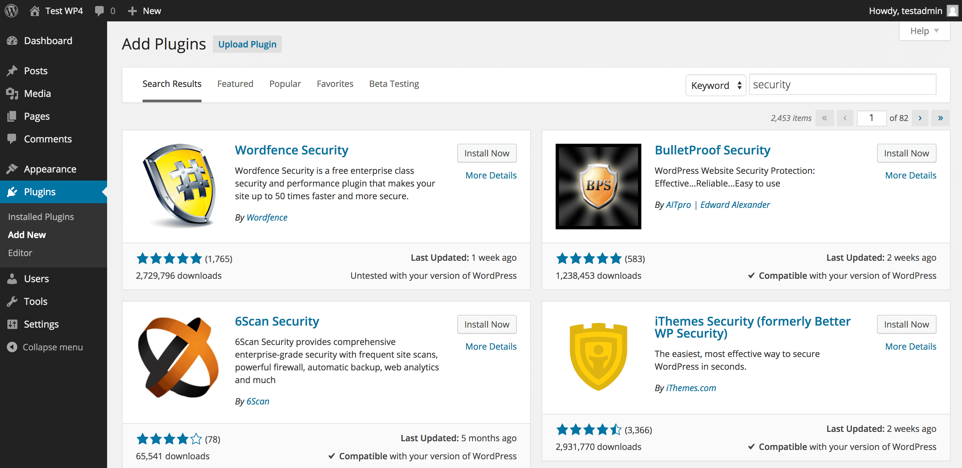The image size is (962, 468).
Task: Open the Wordfence Security title link
Action: click(291, 150)
